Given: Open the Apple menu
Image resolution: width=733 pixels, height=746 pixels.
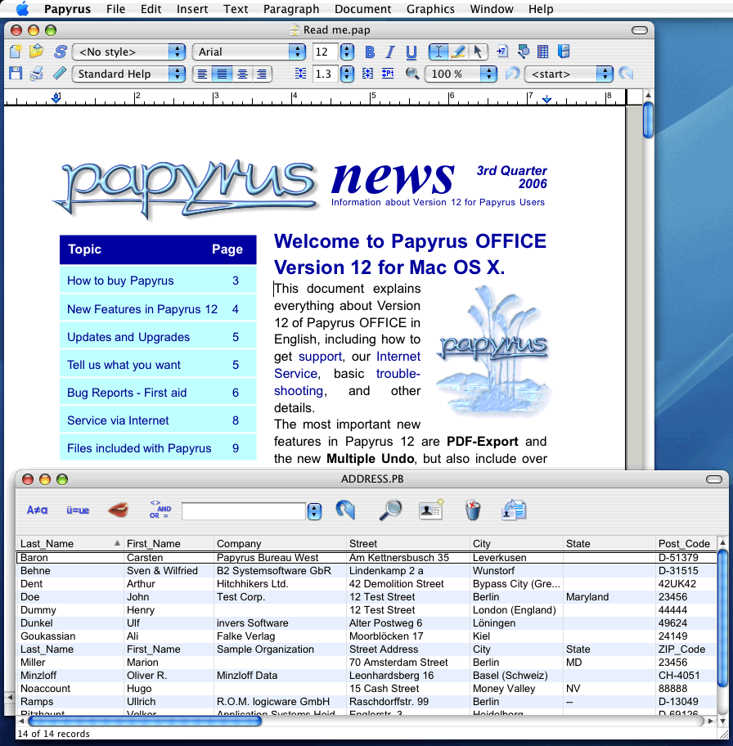Looking at the screenshot, I should point(22,8).
